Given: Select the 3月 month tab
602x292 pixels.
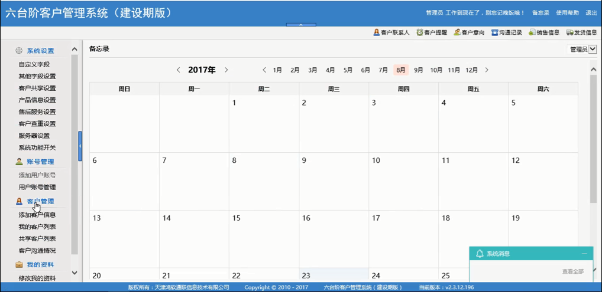Looking at the screenshot, I should pos(313,70).
